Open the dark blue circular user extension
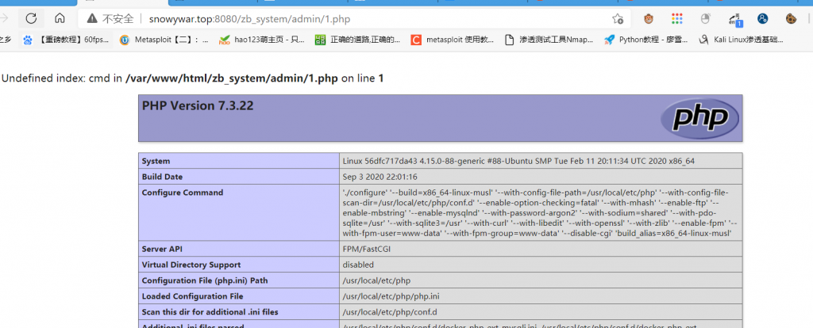This screenshot has width=813, height=328. coord(763,18)
